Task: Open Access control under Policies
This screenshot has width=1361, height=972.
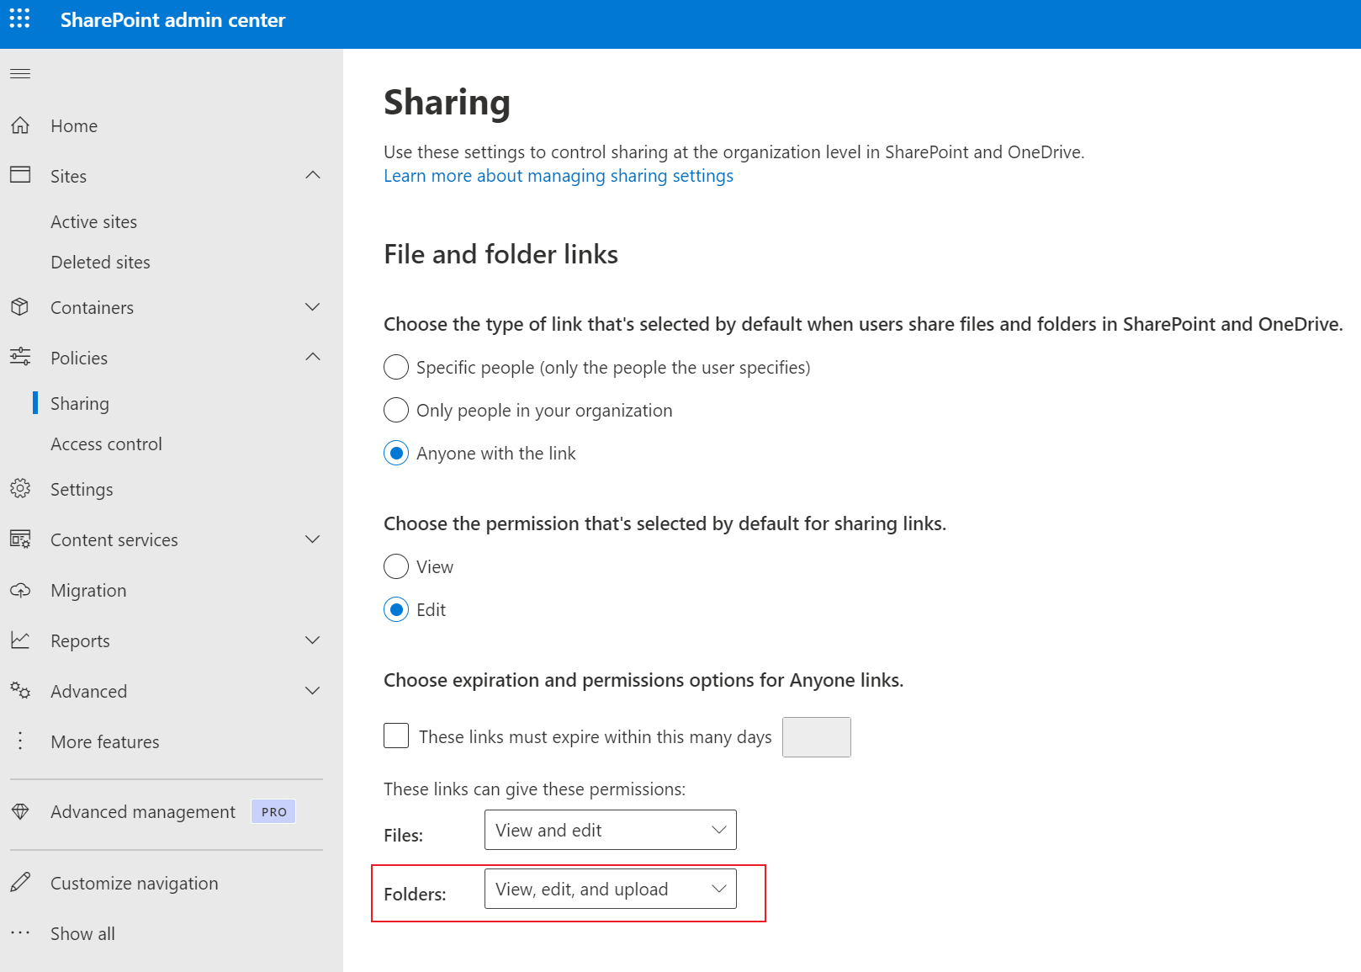Action: point(106,444)
